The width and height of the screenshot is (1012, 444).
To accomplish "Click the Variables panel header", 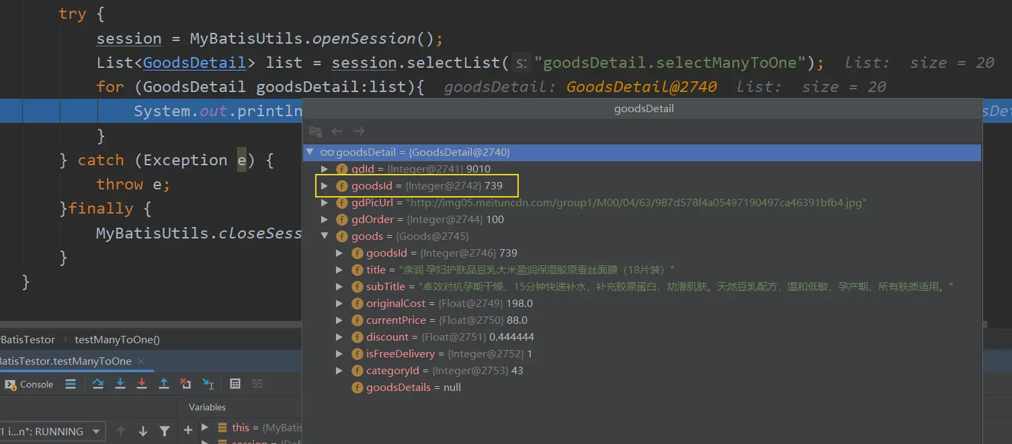I will 207,407.
